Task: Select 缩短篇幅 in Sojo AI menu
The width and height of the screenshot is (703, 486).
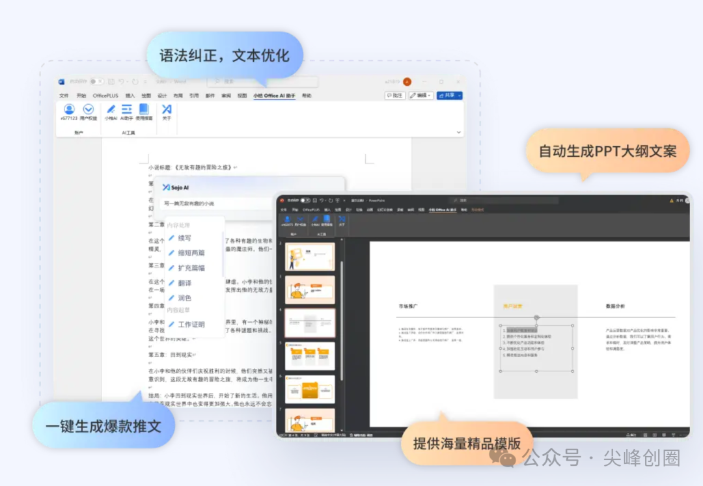Action: (x=191, y=252)
